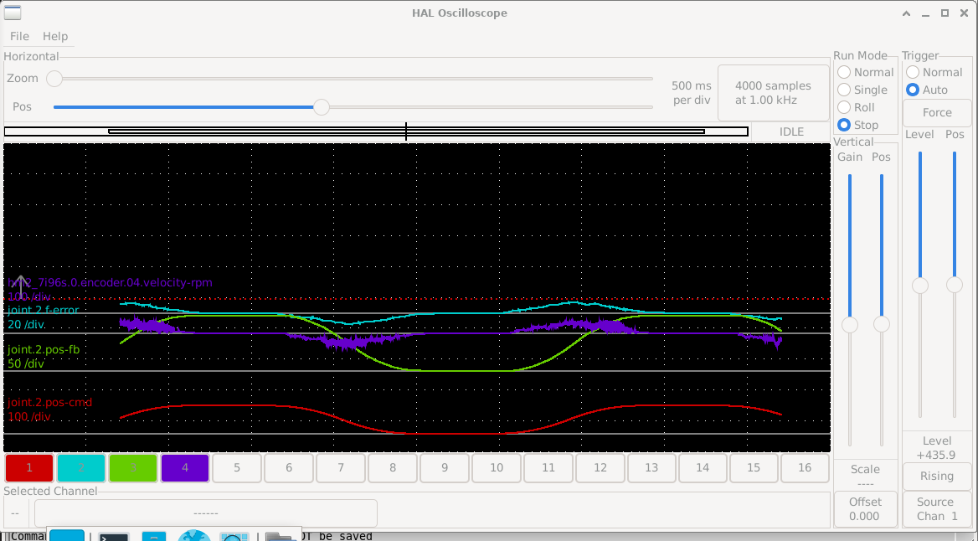
Task: Click the vertical Scale button
Action: [865, 476]
